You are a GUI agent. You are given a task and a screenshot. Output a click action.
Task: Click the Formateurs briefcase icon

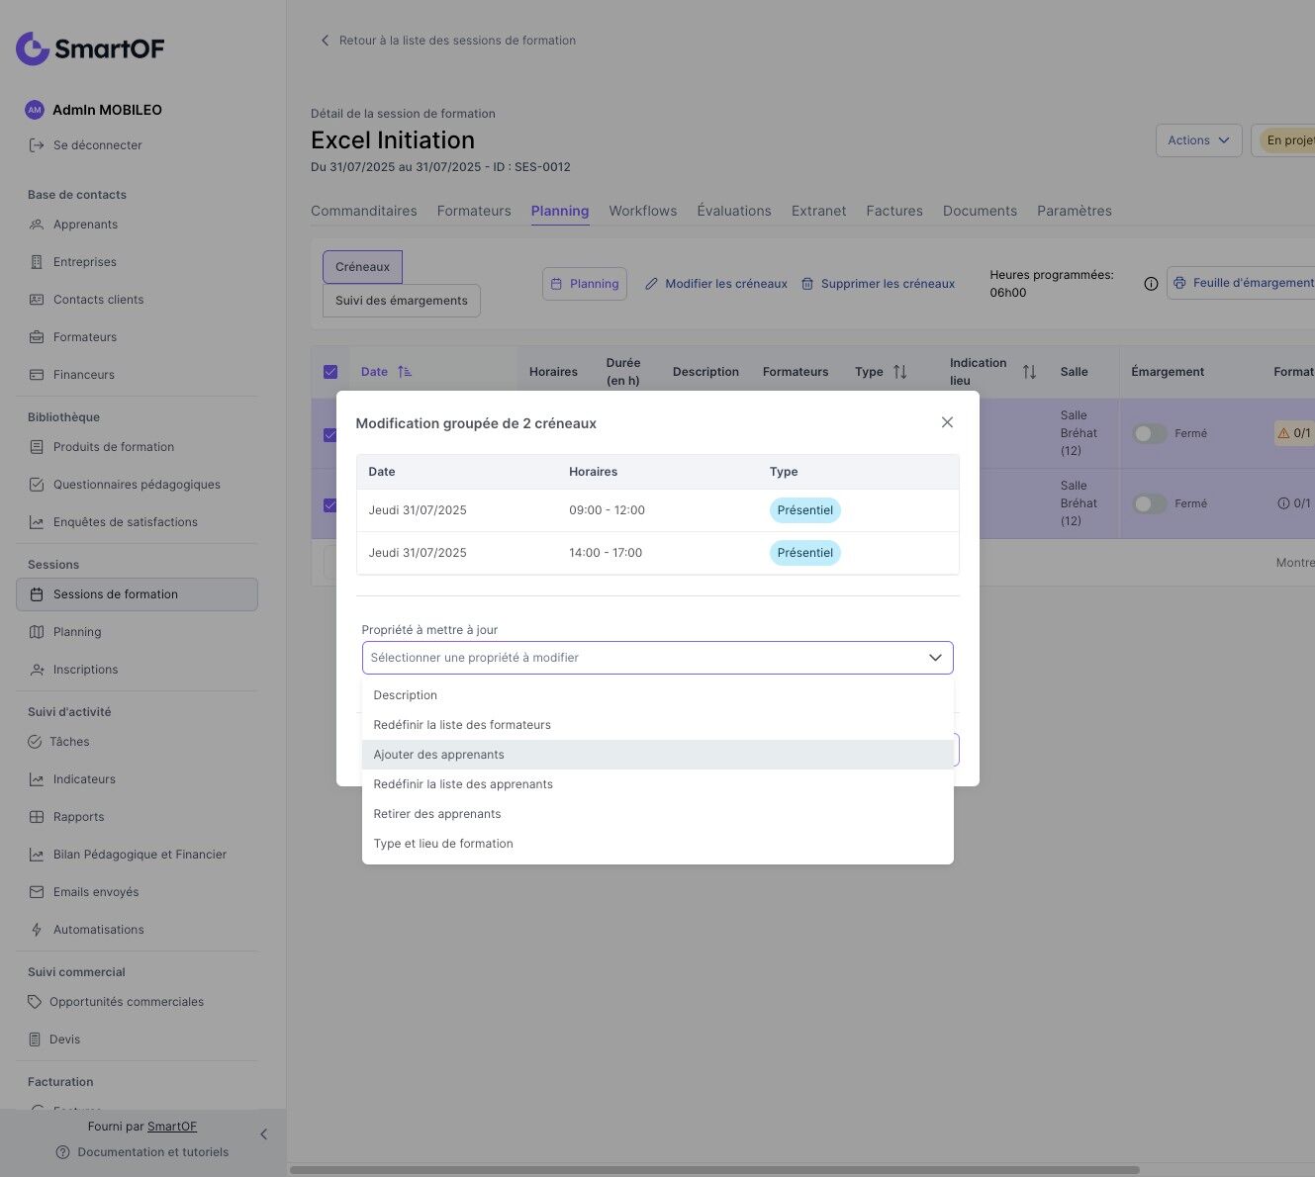[x=37, y=337]
